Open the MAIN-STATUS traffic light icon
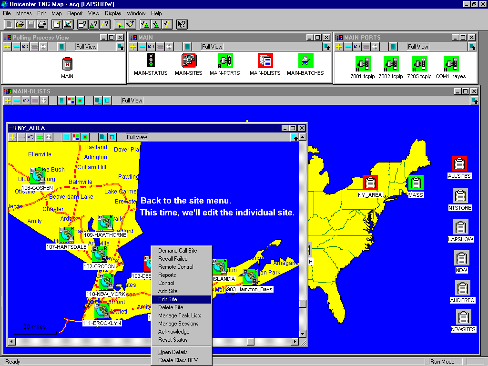The width and height of the screenshot is (488, 366). pos(151,60)
